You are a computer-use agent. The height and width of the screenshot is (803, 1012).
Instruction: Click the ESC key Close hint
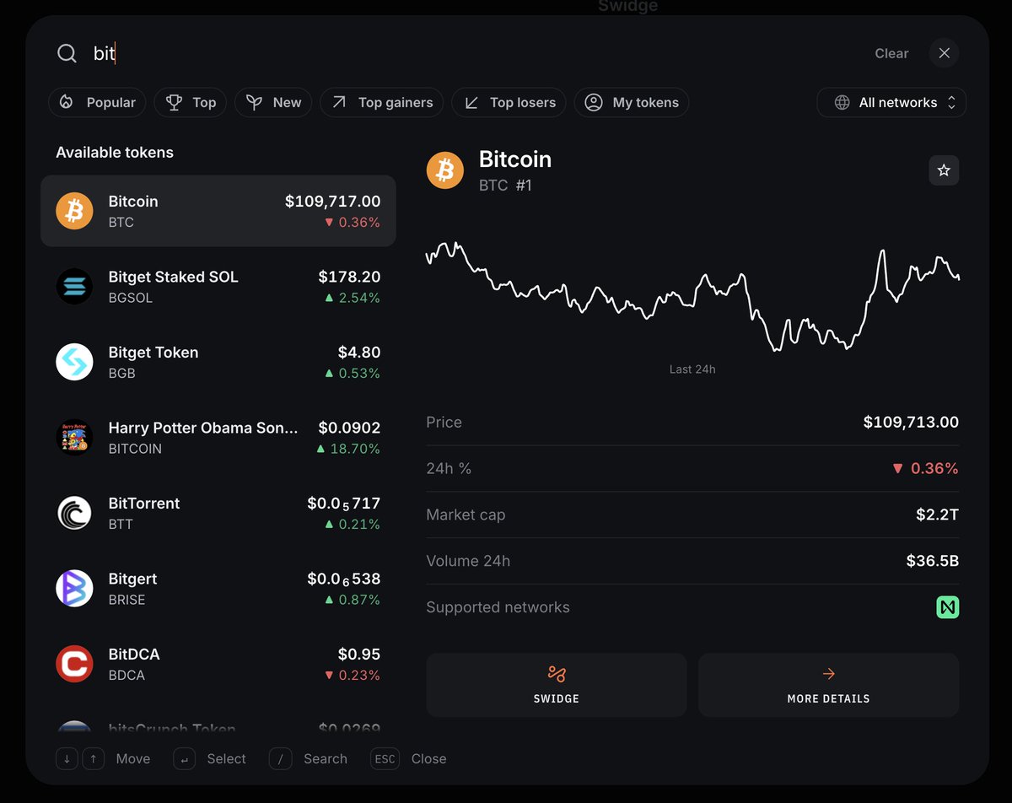385,759
